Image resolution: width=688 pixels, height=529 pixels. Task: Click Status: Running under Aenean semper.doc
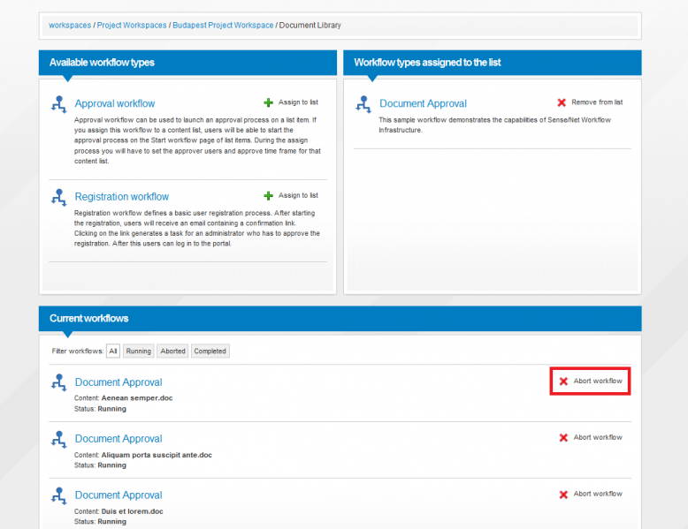tap(101, 409)
